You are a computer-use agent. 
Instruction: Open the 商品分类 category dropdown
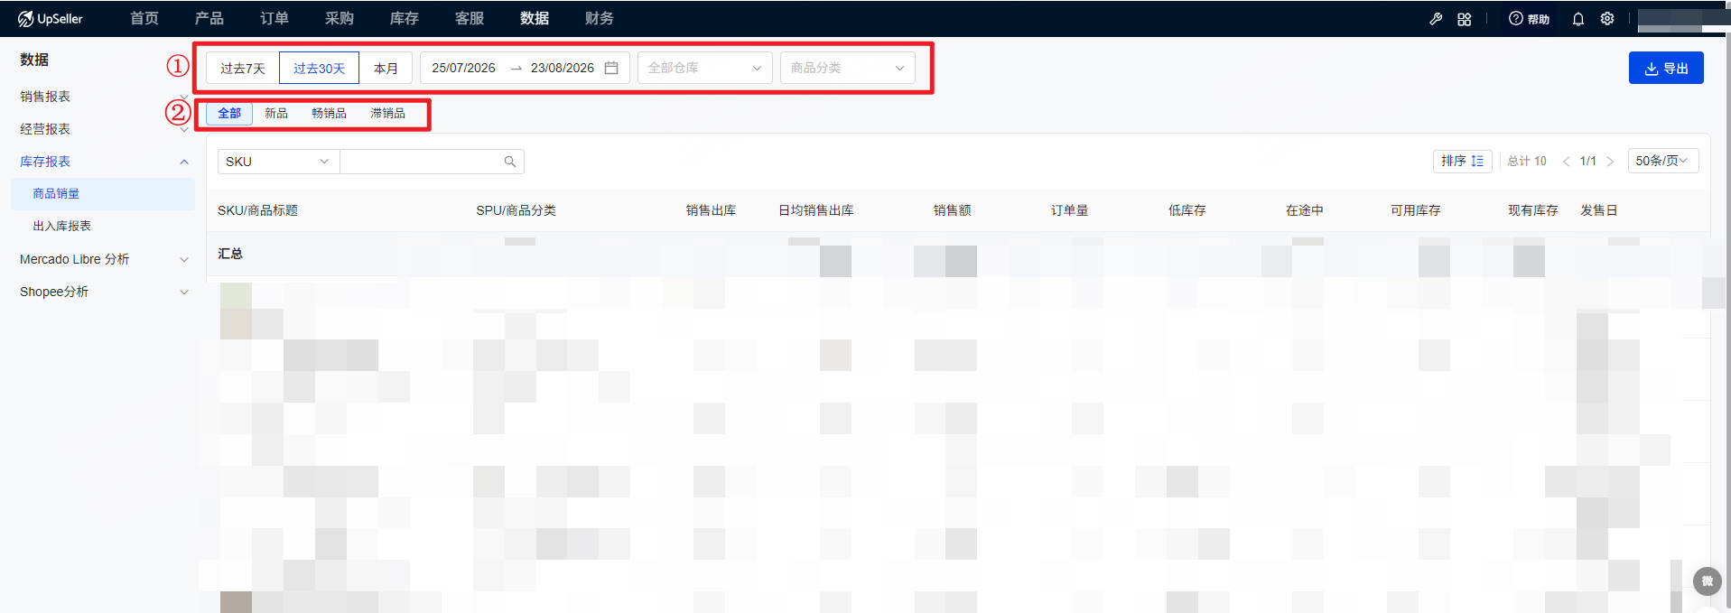848,68
